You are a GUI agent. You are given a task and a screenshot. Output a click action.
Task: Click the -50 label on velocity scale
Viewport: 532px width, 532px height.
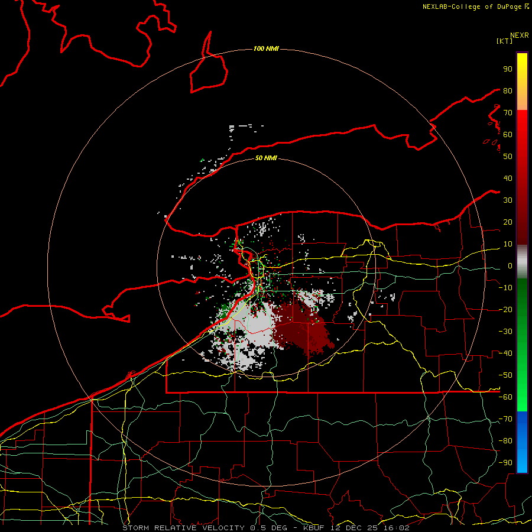505,375
